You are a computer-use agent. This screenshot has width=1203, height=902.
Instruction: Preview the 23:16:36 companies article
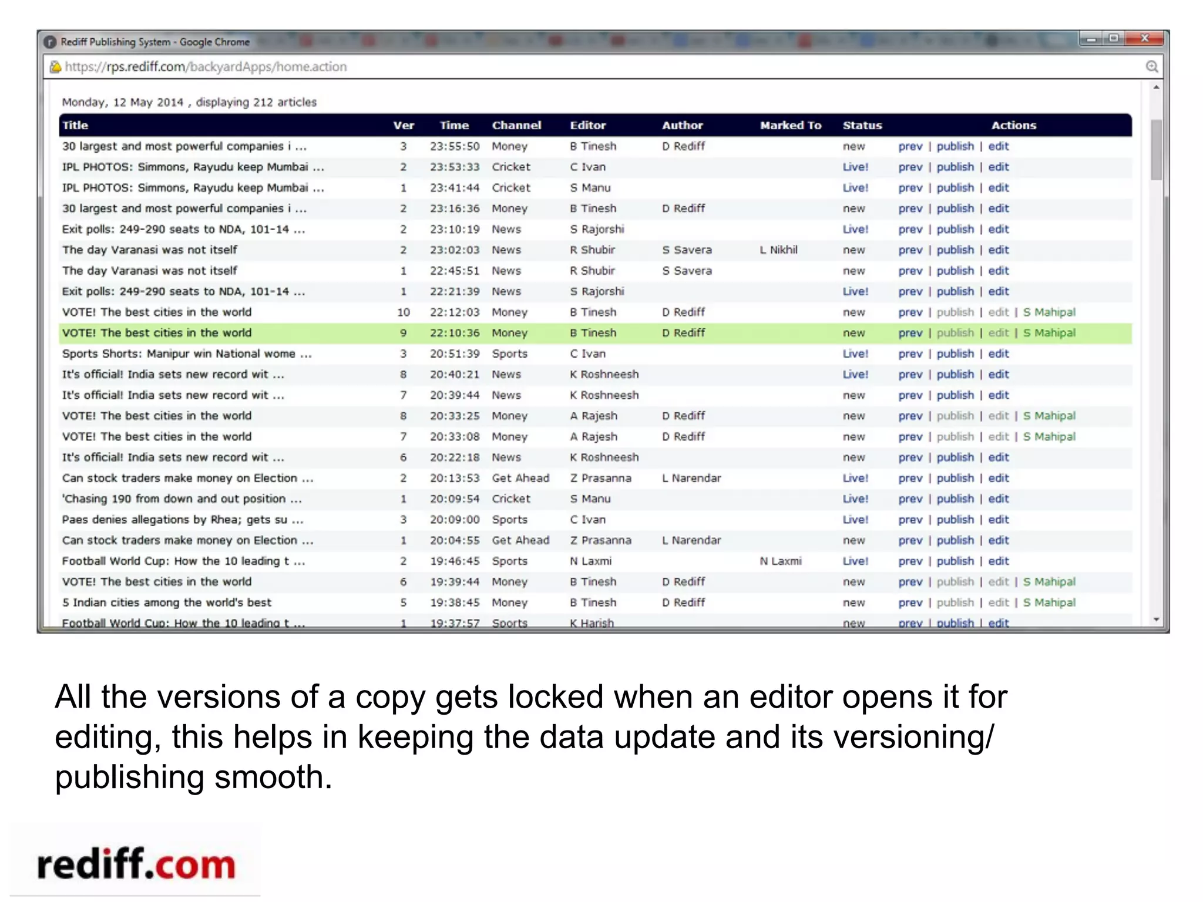tap(910, 208)
